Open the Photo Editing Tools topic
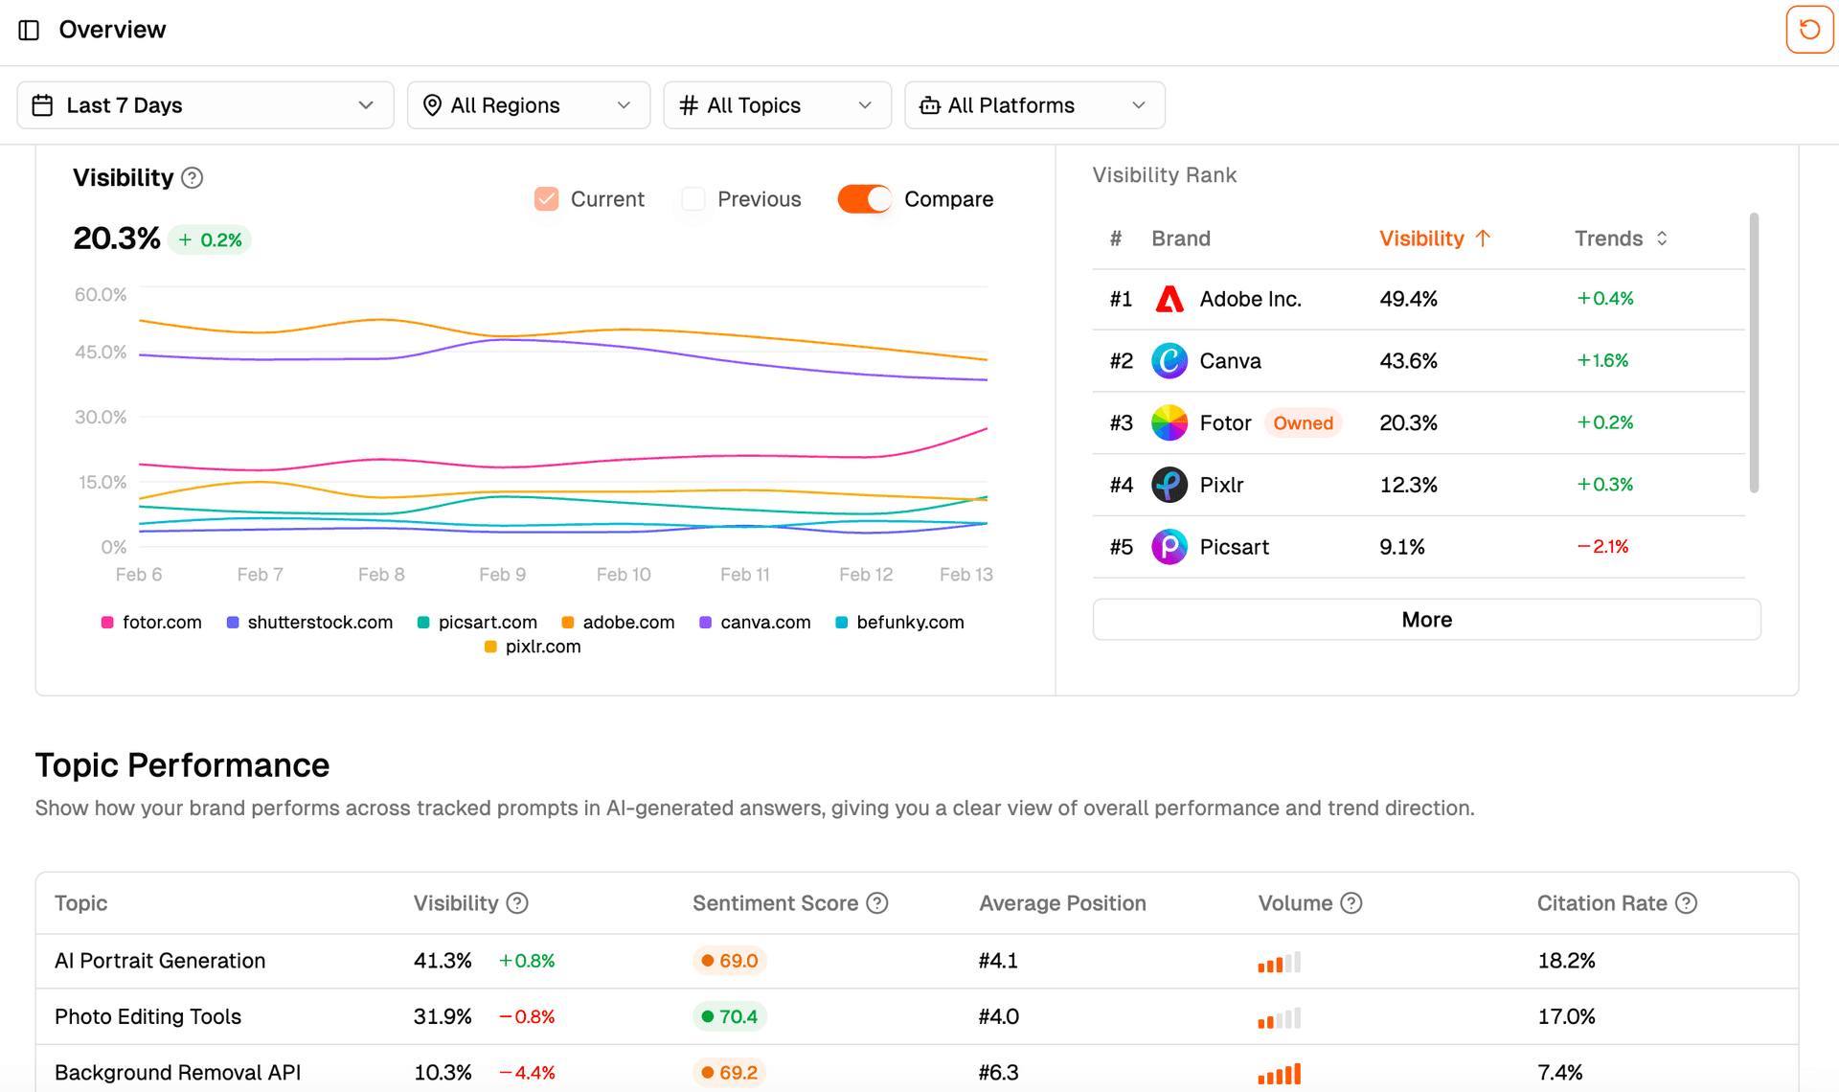Viewport: 1839px width, 1092px height. pos(148,1016)
